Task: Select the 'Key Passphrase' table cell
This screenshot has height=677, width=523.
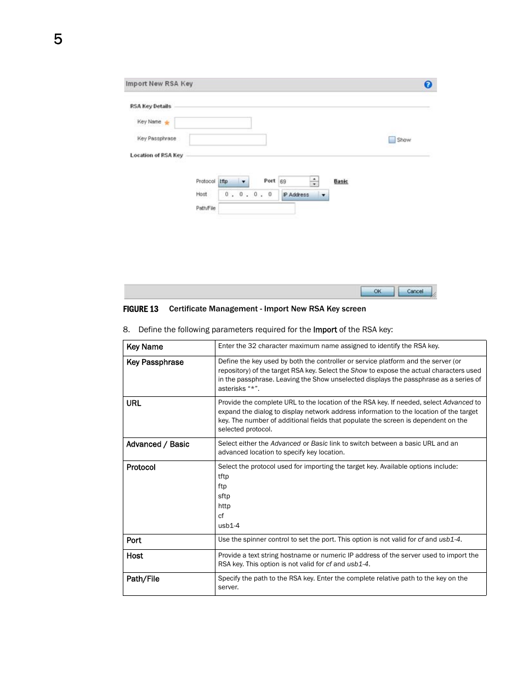Action: pos(169,377)
